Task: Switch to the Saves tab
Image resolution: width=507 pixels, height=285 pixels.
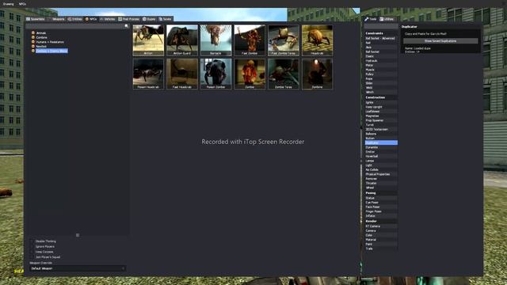Action: [166, 19]
